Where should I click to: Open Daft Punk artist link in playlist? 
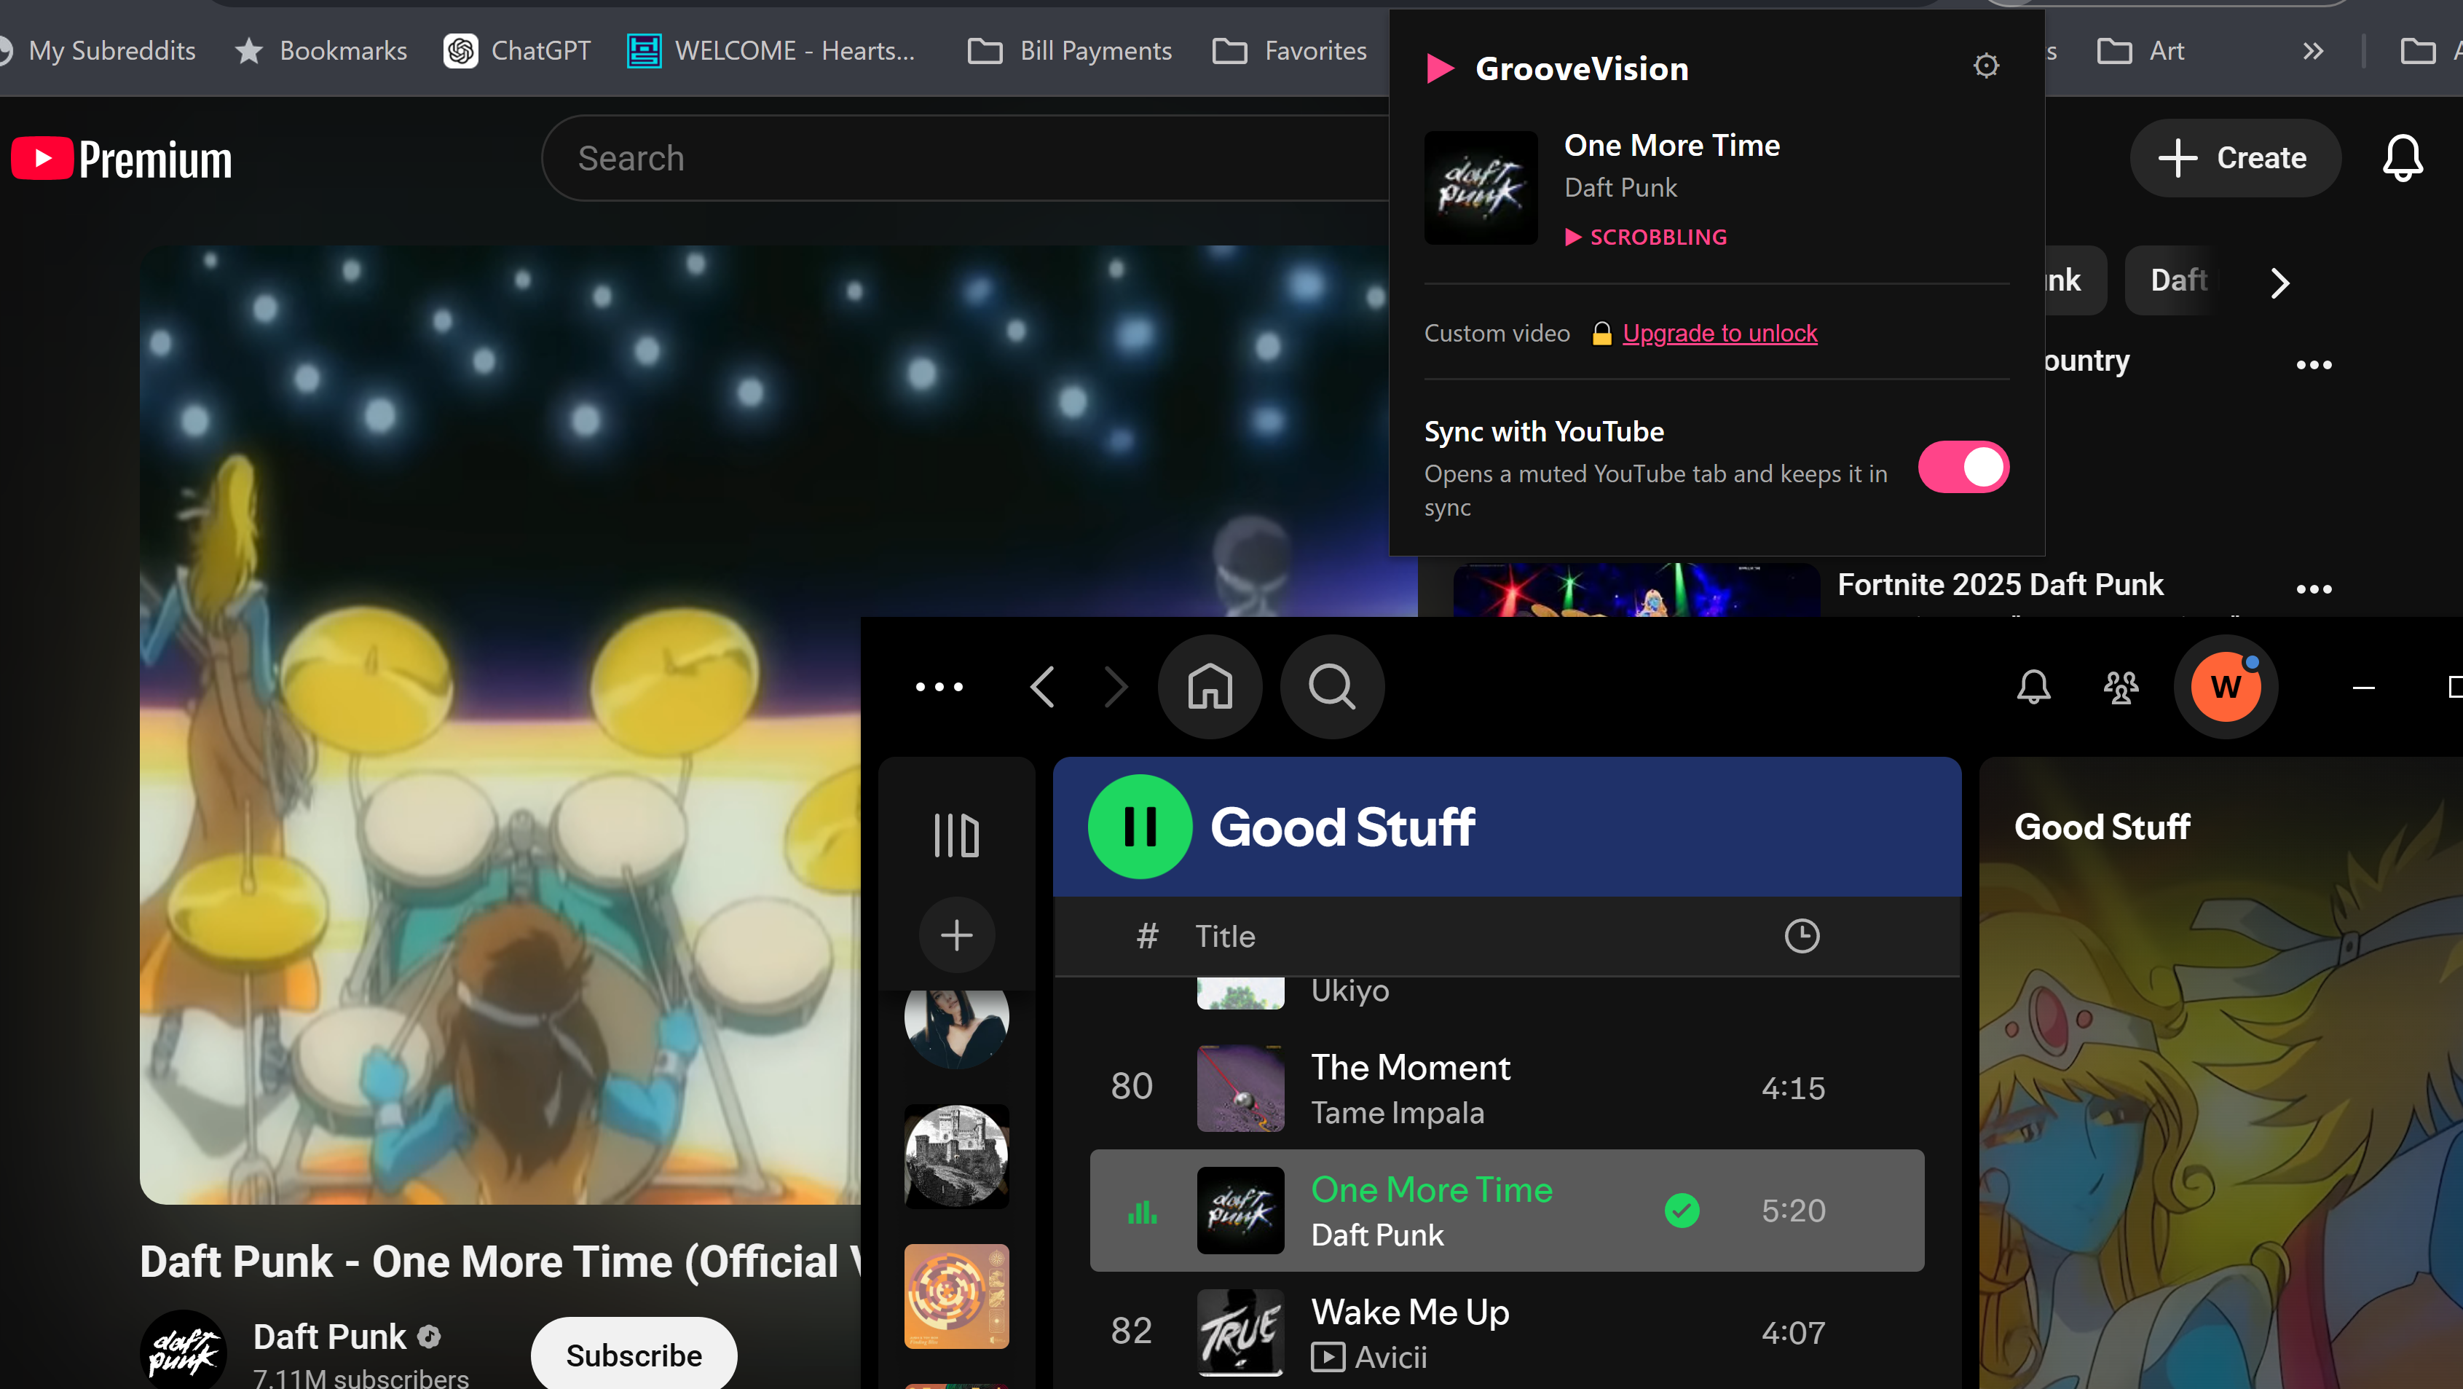click(x=1377, y=1235)
